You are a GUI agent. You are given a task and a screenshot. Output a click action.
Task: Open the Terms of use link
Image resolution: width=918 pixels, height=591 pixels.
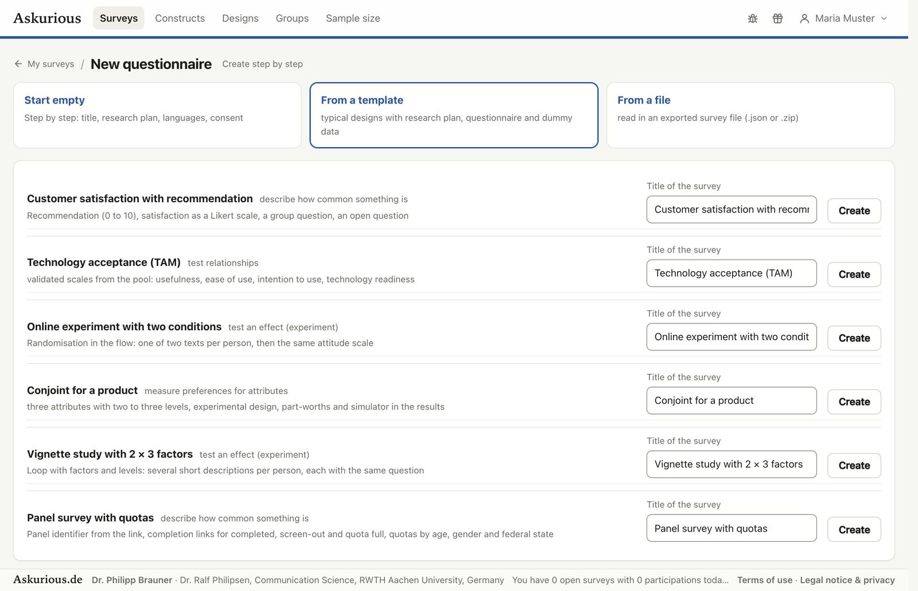(764, 580)
